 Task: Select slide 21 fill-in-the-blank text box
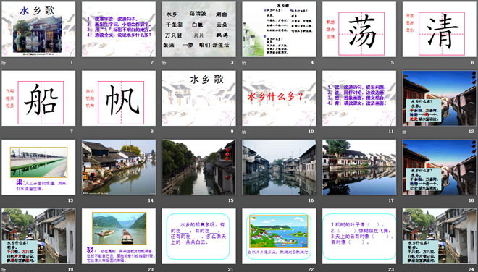[x=198, y=236]
